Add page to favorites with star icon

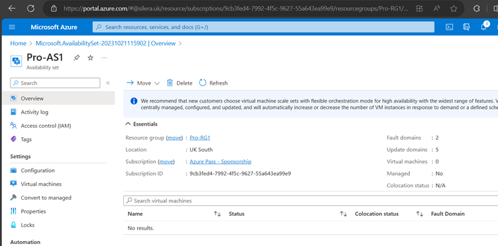pyautogui.click(x=454, y=9)
